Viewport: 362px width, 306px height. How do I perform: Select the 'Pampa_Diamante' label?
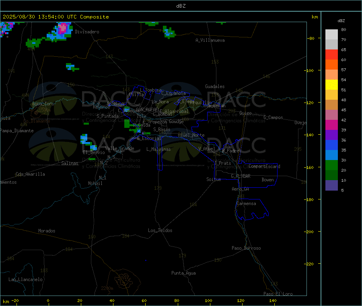click(x=16, y=131)
